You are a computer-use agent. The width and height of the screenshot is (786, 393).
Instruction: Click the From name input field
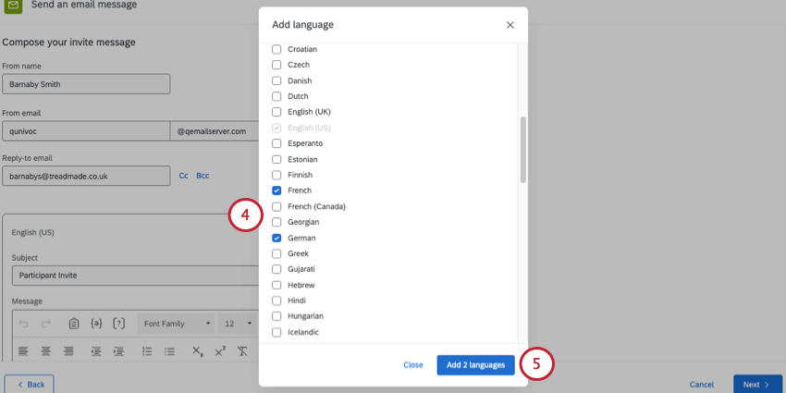pyautogui.click(x=86, y=83)
